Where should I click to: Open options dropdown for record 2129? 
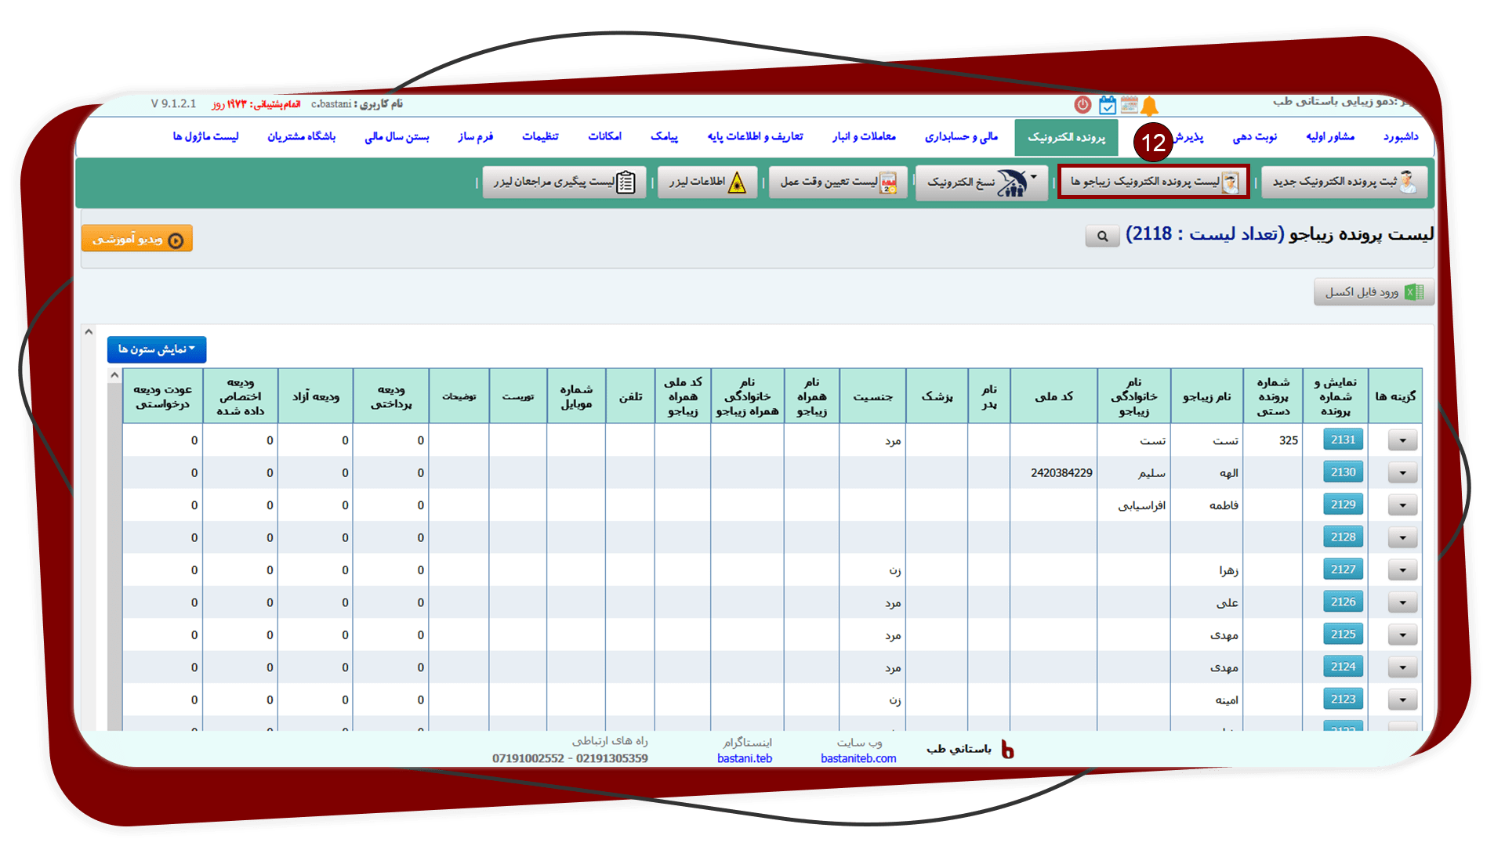click(1402, 505)
